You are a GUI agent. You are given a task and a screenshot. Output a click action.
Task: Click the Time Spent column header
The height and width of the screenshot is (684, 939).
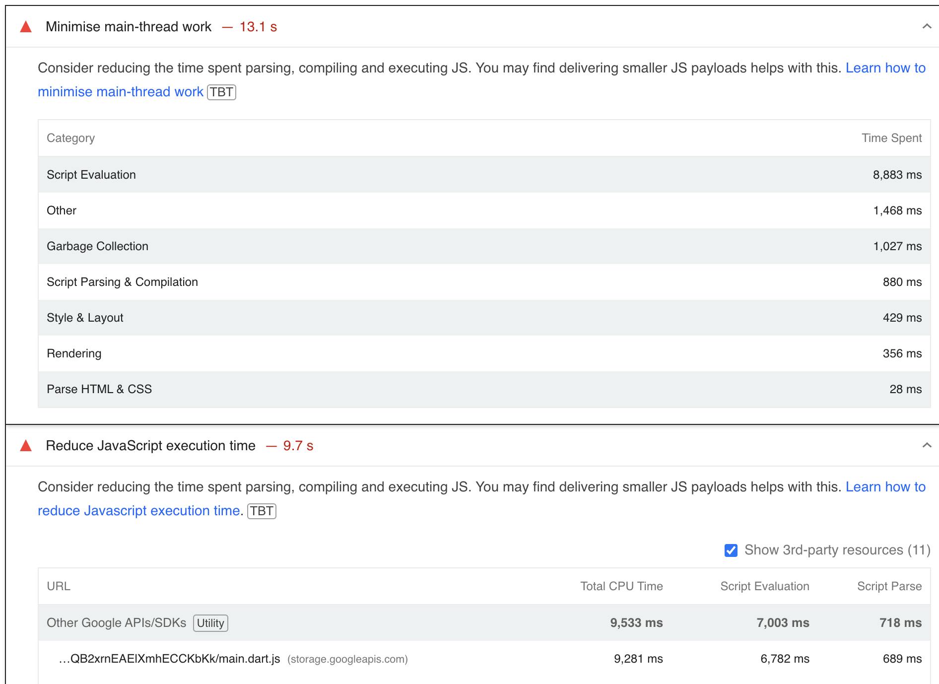891,138
